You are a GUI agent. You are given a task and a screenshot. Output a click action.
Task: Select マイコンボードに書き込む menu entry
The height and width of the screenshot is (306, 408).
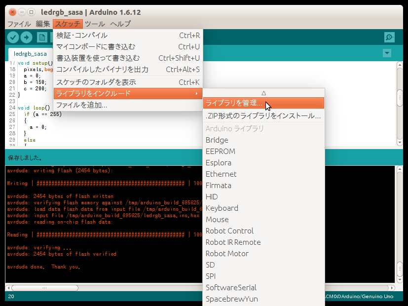click(128, 47)
